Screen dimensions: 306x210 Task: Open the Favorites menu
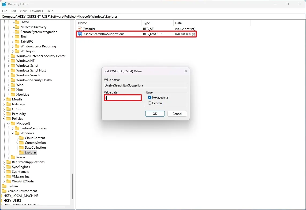tap(36, 11)
